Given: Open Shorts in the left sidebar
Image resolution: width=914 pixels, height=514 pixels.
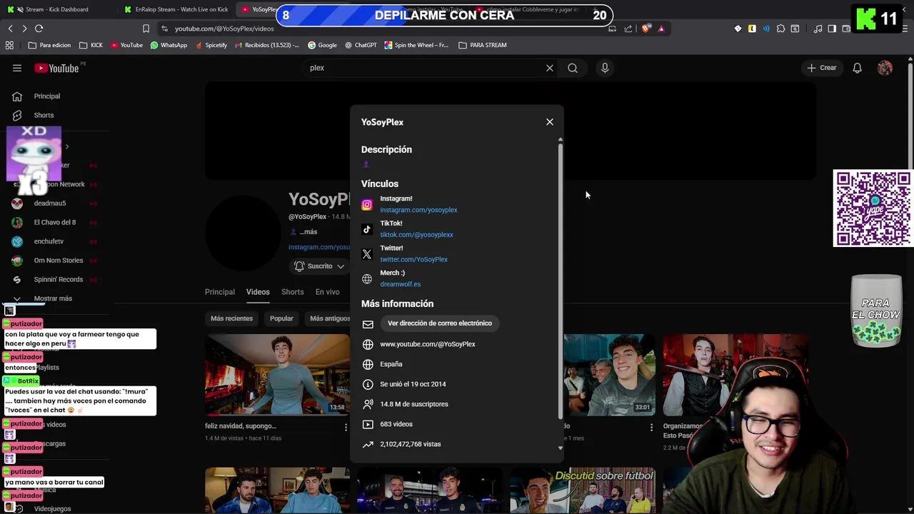Looking at the screenshot, I should coord(44,115).
